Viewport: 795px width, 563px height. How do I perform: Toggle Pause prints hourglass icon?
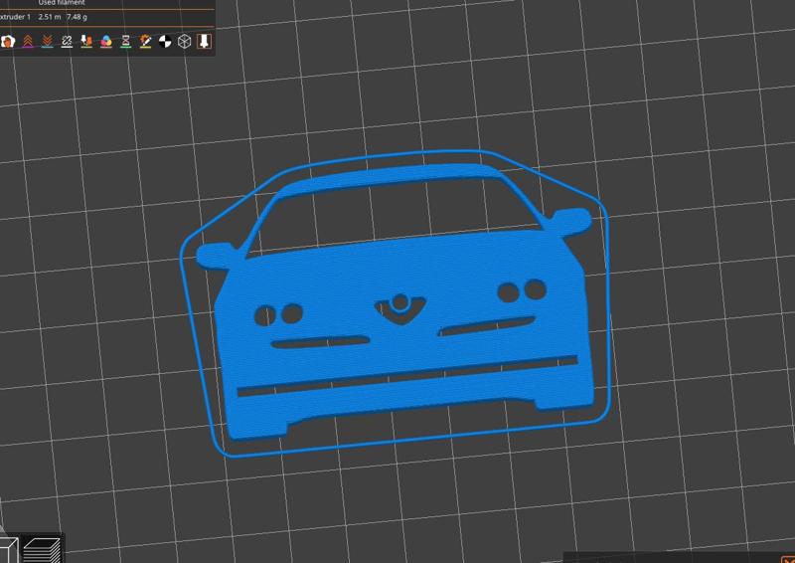126,41
